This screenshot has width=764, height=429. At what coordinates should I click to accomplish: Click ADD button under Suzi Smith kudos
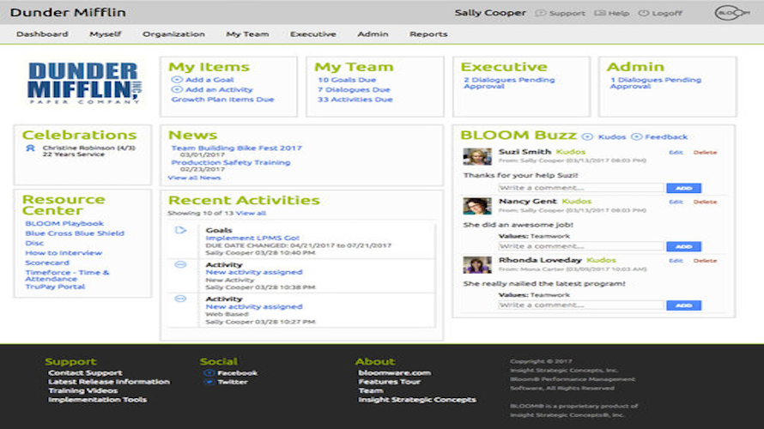(683, 188)
